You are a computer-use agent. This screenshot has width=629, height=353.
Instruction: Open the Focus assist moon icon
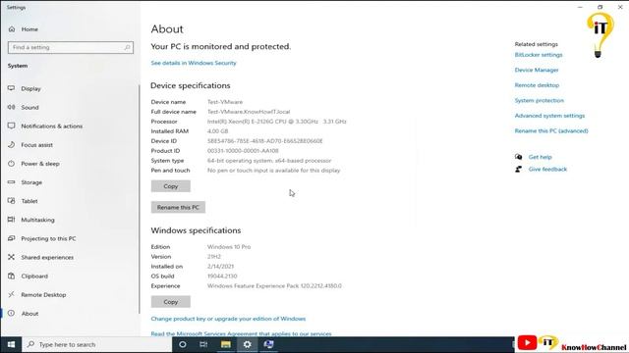click(11, 145)
